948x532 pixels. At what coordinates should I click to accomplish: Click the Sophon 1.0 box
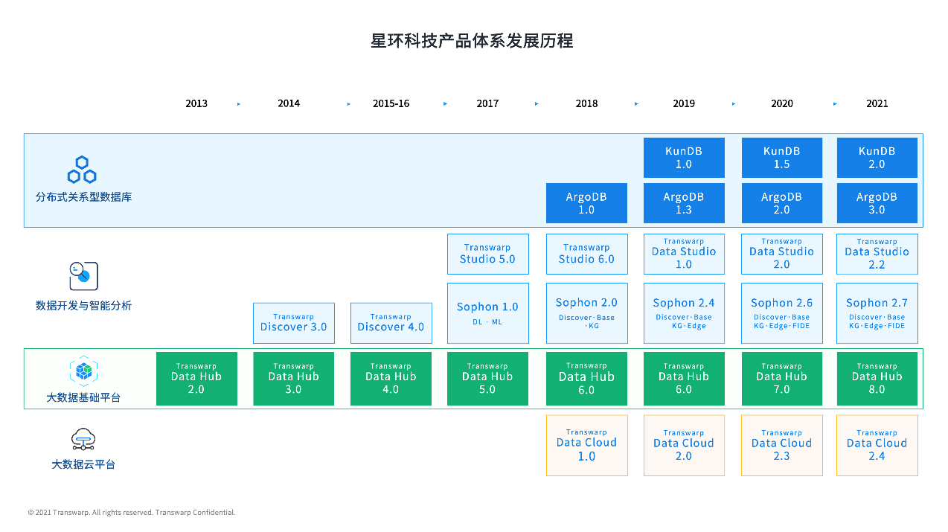[488, 313]
